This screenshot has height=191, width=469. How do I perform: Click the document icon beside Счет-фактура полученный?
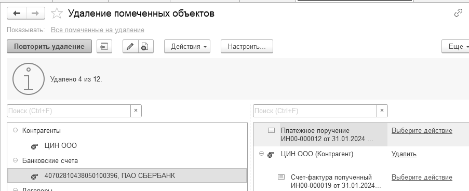tap(281, 177)
